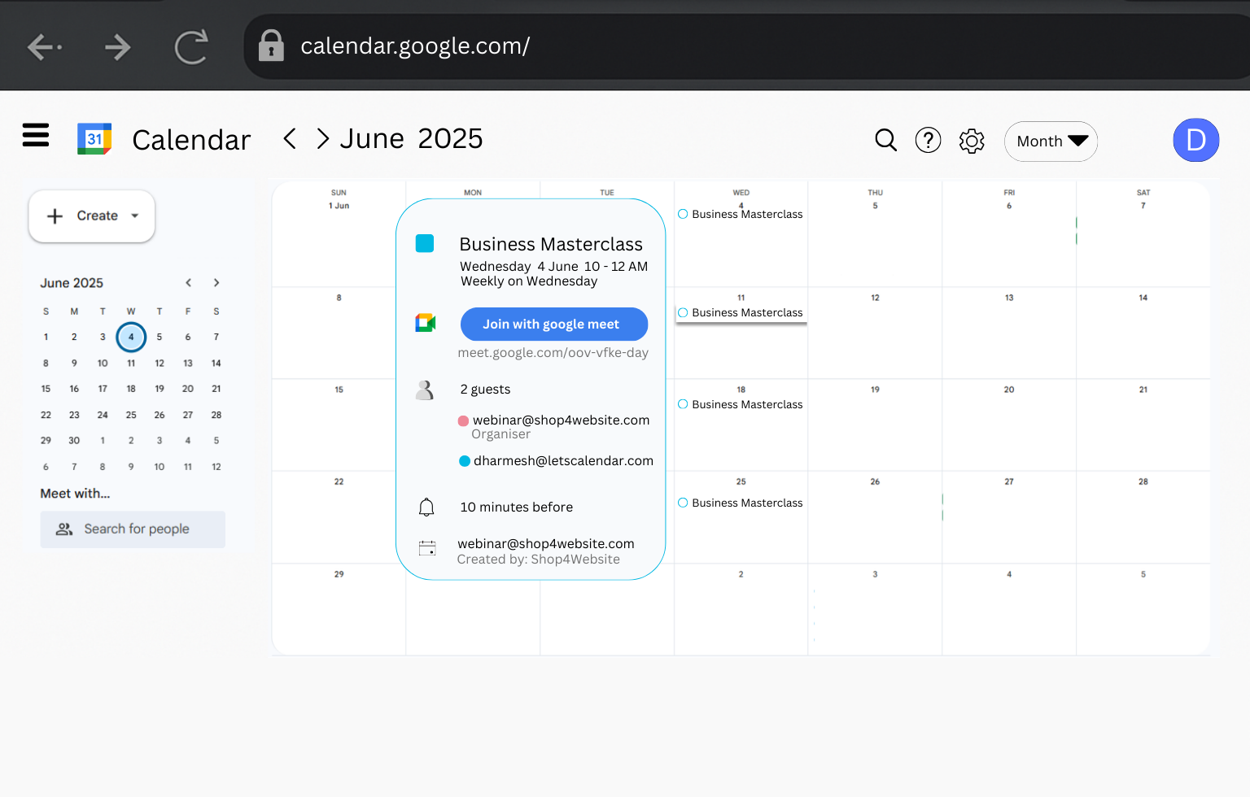Open Business Masterclass event on June 18

[x=746, y=405]
